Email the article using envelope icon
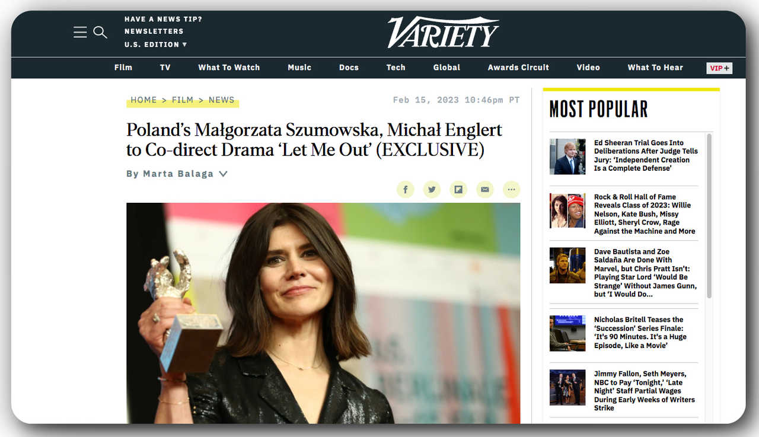This screenshot has height=437, width=759. tap(484, 190)
